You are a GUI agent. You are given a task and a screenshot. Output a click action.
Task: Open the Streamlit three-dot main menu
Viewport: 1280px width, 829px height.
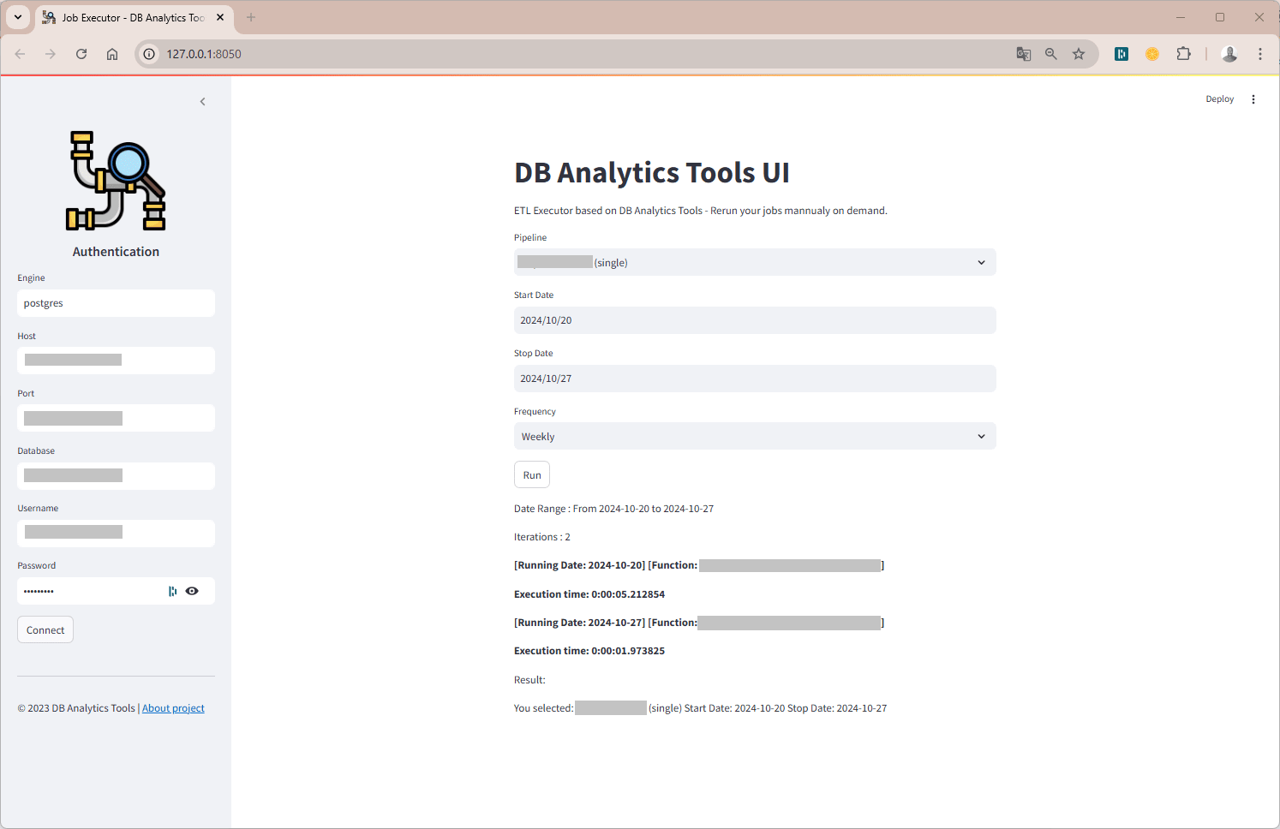click(x=1253, y=99)
